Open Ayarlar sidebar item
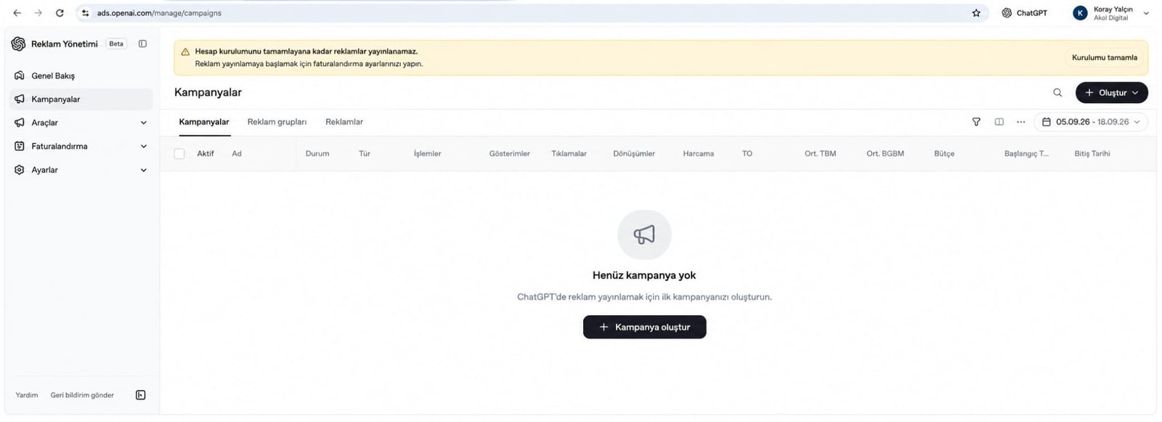 pyautogui.click(x=44, y=170)
